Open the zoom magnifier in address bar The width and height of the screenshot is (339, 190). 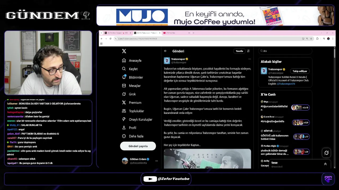(x=307, y=39)
